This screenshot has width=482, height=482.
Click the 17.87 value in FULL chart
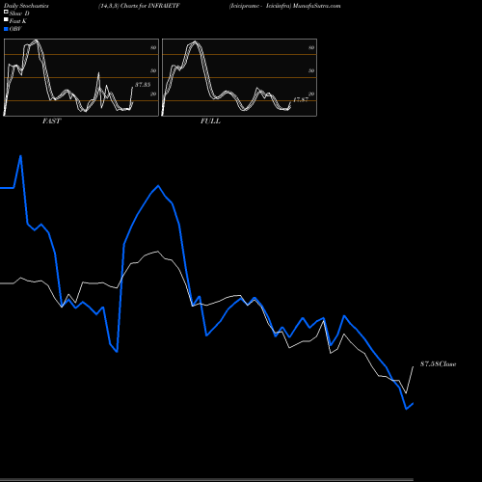301,99
